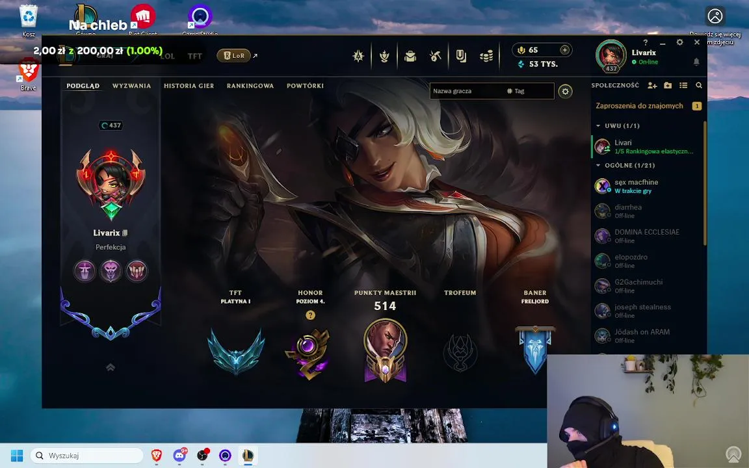The width and height of the screenshot is (749, 468).
Task: Open the Store coins icon
Action: (486, 57)
